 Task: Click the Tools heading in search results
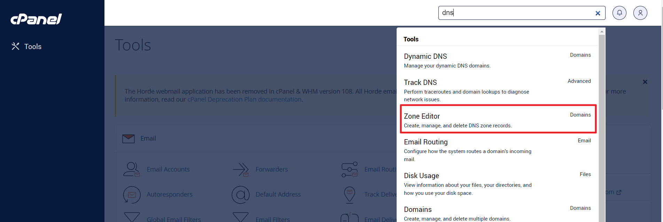tap(411, 39)
